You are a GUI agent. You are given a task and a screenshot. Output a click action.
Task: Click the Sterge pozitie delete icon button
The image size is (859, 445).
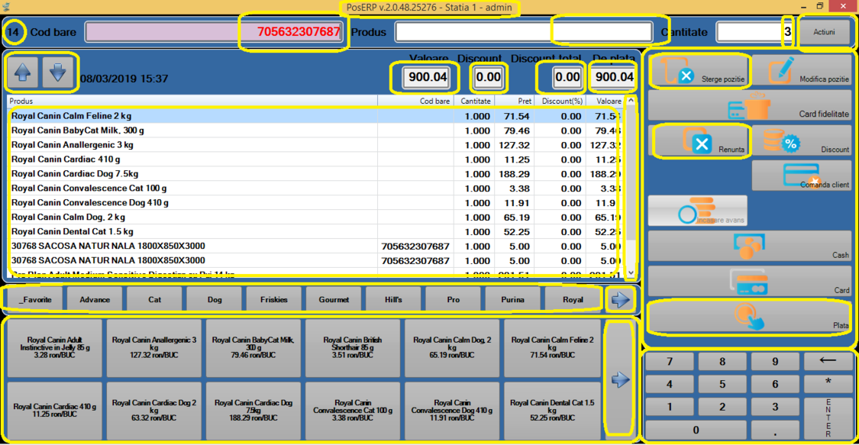[698, 70]
